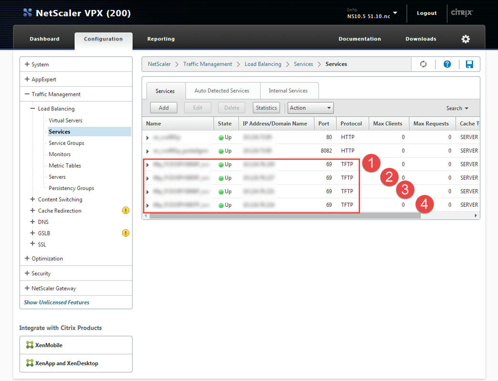The height and width of the screenshot is (381, 498).
Task: Expand the System tree node
Action: (27, 64)
